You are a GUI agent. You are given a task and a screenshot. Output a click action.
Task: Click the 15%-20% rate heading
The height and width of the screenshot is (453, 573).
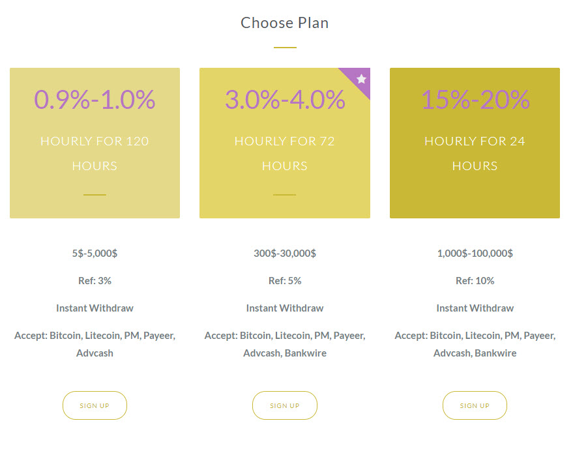tap(475, 100)
